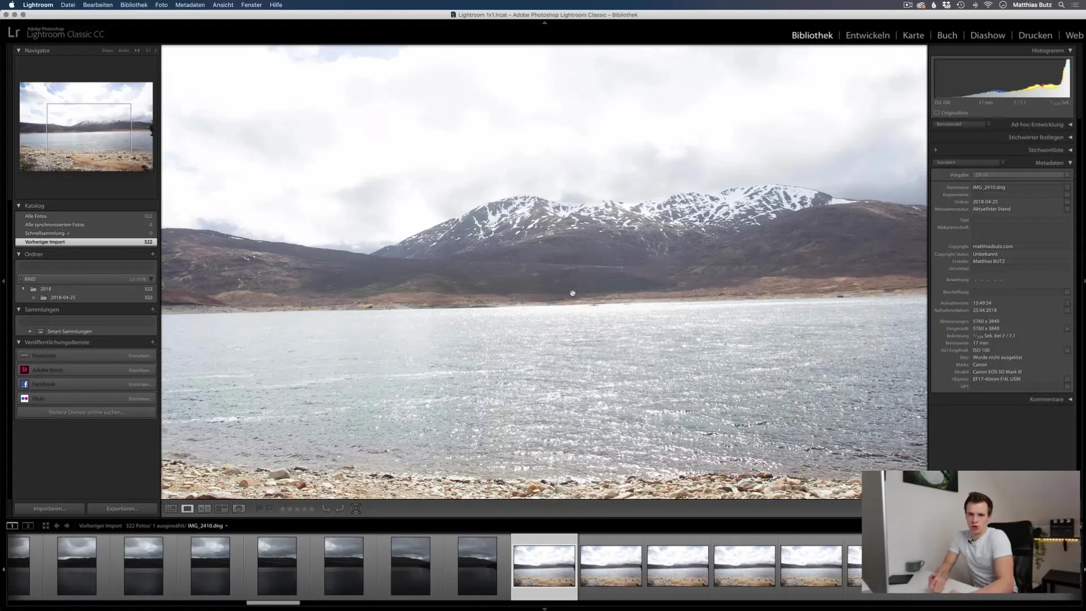Image resolution: width=1086 pixels, height=611 pixels.
Task: Click Flickr publish service icon
Action: pyautogui.click(x=24, y=398)
